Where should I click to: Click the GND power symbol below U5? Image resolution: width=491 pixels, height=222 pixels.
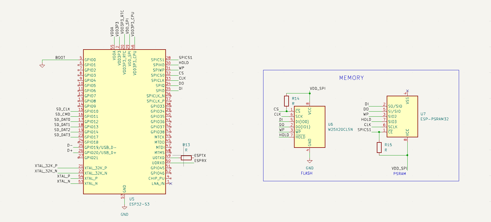[x=124, y=208]
